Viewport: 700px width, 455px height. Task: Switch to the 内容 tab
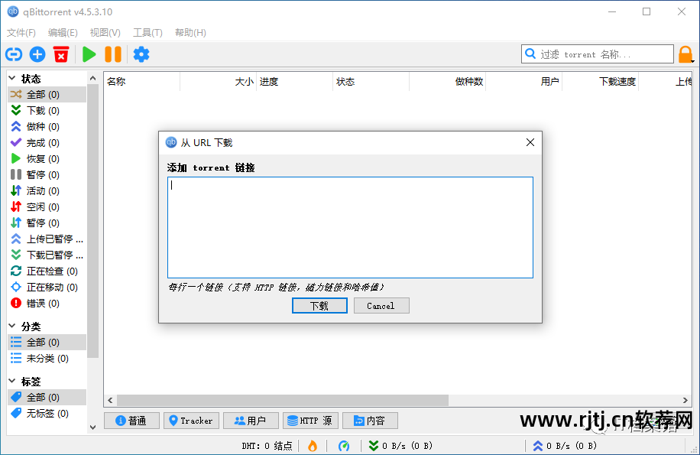(370, 421)
